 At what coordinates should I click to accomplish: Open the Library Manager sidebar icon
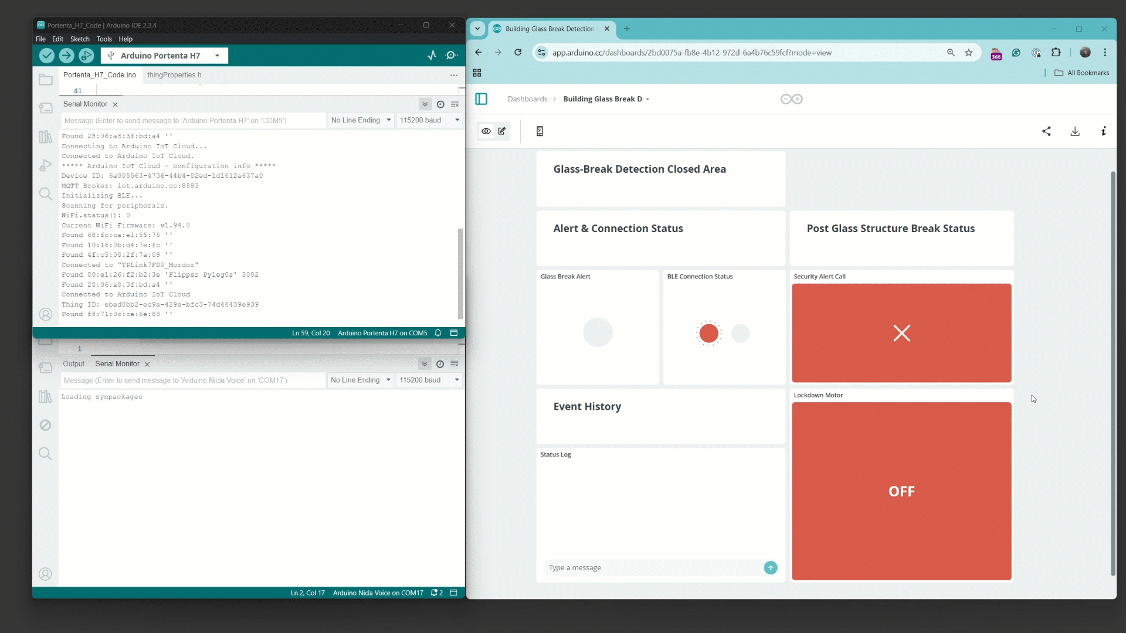pos(45,137)
